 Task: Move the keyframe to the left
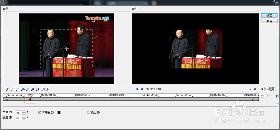coord(28,89)
